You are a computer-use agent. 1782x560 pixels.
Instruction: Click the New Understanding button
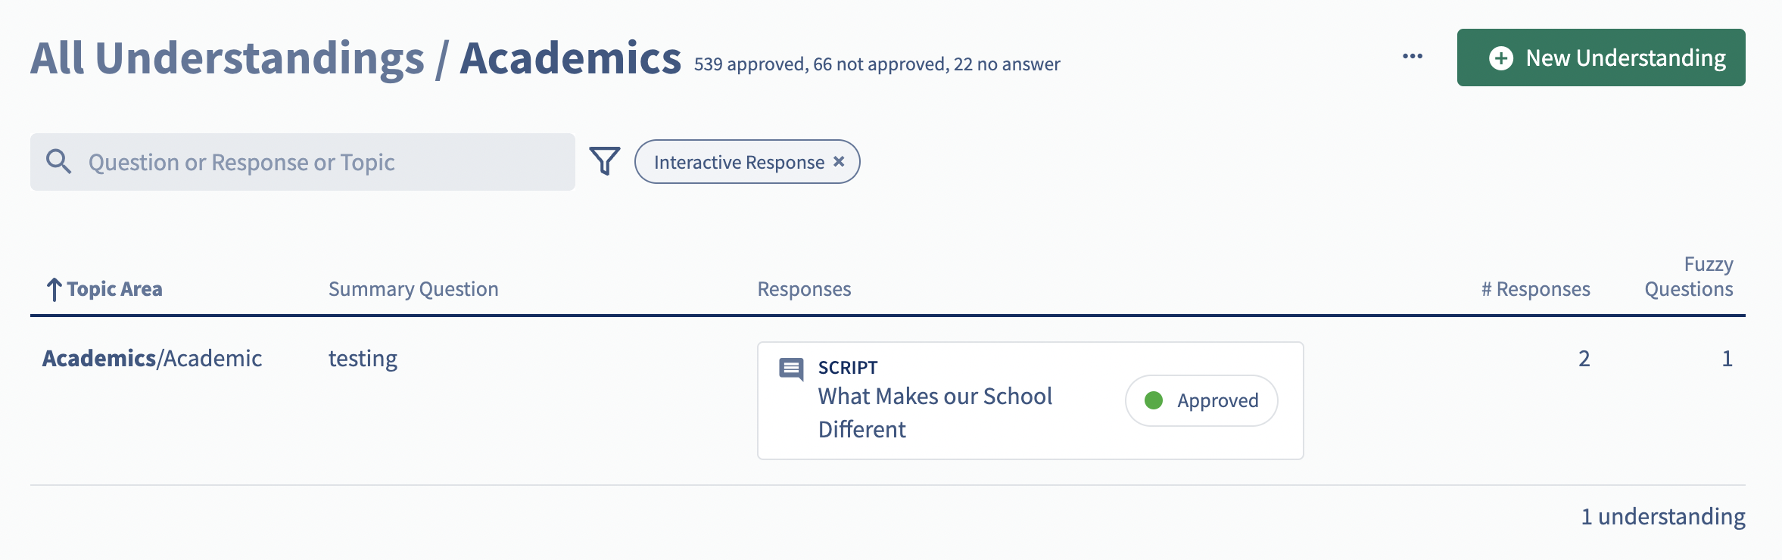pos(1601,58)
